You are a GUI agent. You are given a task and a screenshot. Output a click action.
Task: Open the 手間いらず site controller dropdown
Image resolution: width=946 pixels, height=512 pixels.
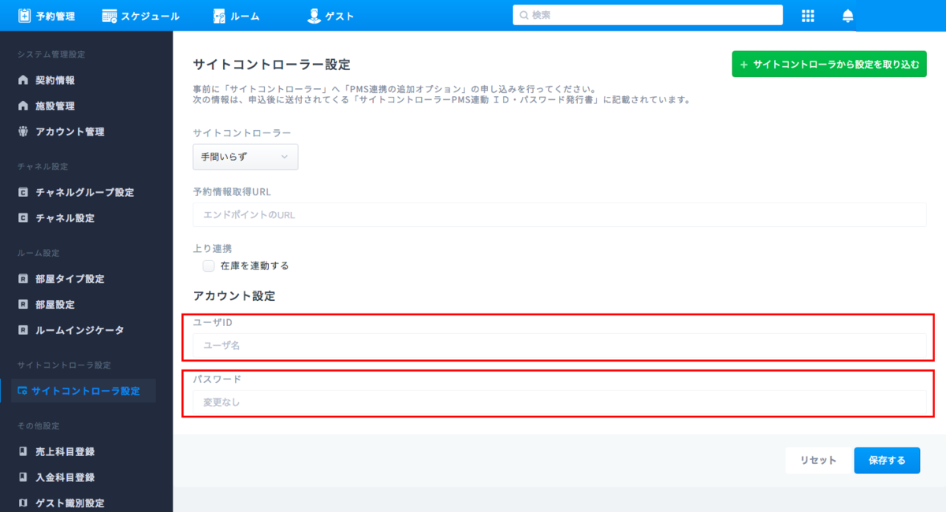245,157
